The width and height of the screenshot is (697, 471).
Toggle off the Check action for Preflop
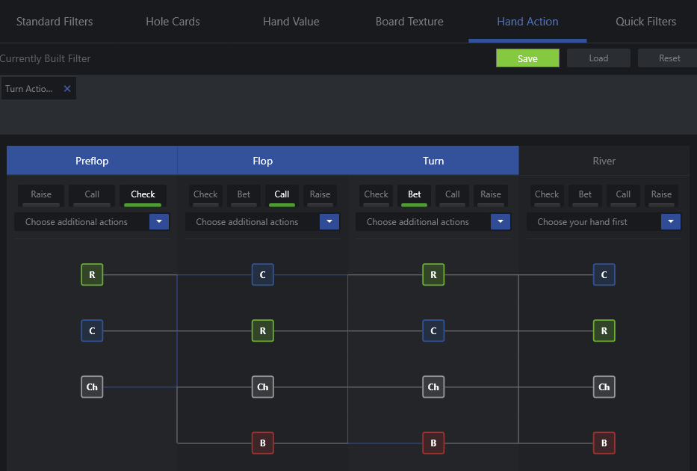[142, 194]
